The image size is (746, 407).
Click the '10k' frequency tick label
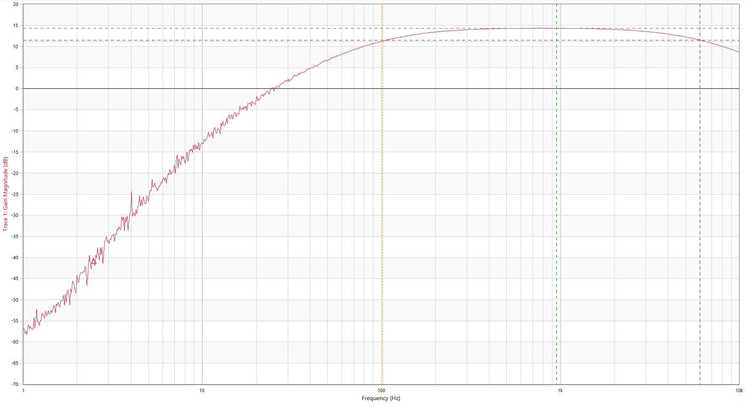coord(739,390)
